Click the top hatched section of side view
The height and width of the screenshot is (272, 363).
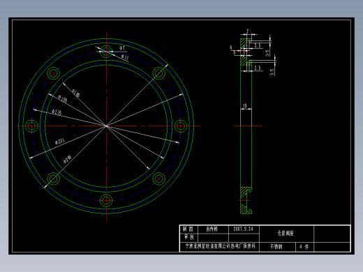pos(244,43)
